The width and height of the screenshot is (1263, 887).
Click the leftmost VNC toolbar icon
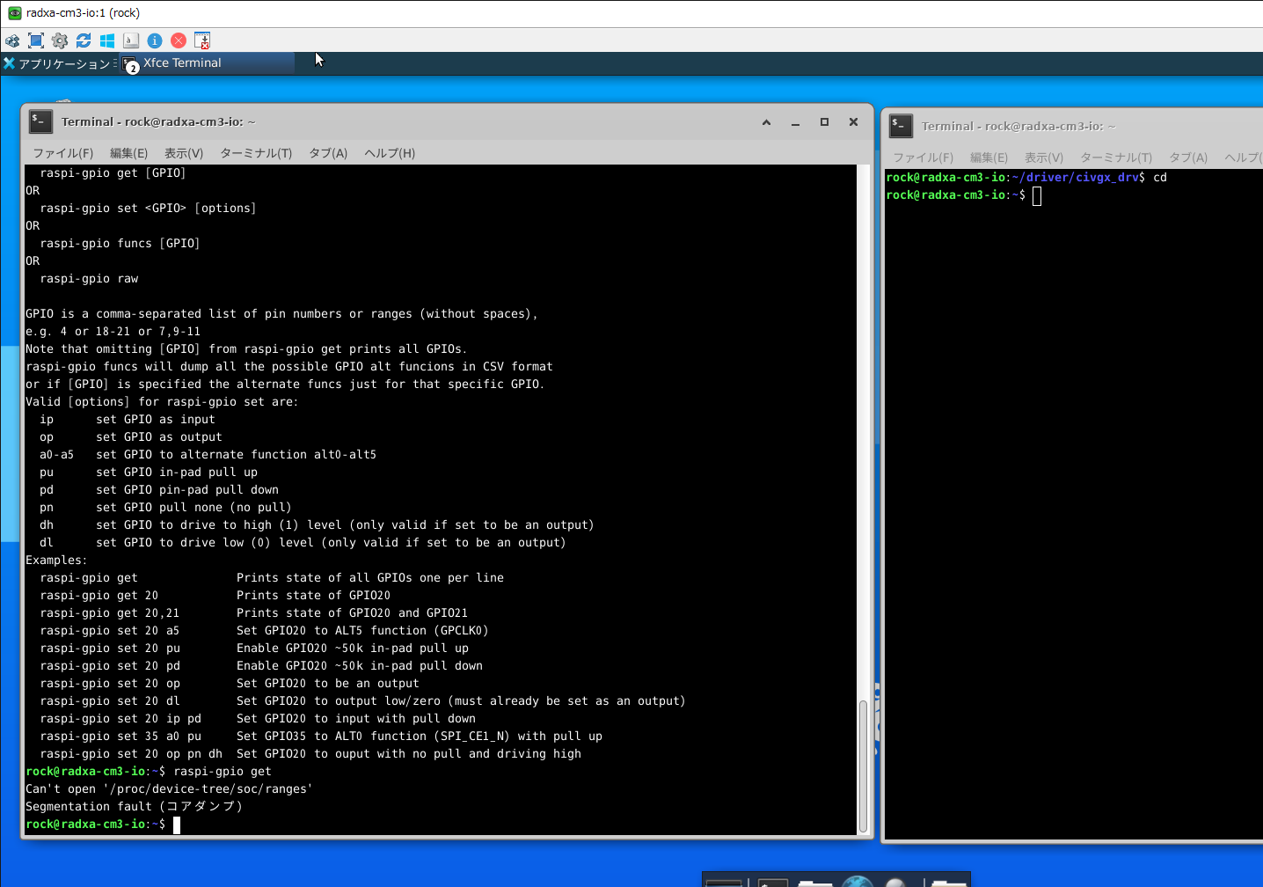(12, 40)
